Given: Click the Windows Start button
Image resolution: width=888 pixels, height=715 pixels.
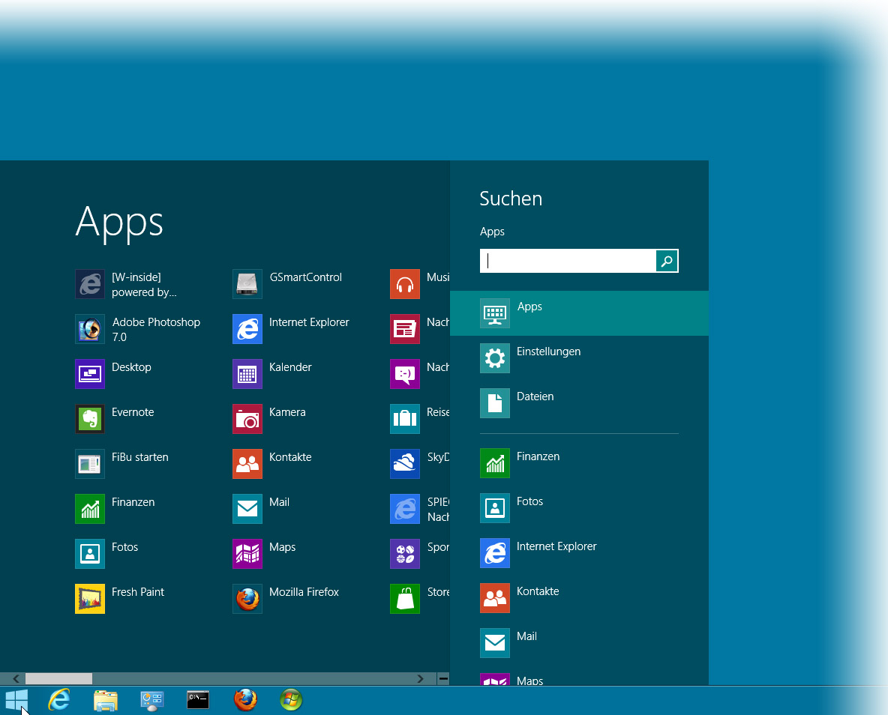Looking at the screenshot, I should tap(16, 700).
